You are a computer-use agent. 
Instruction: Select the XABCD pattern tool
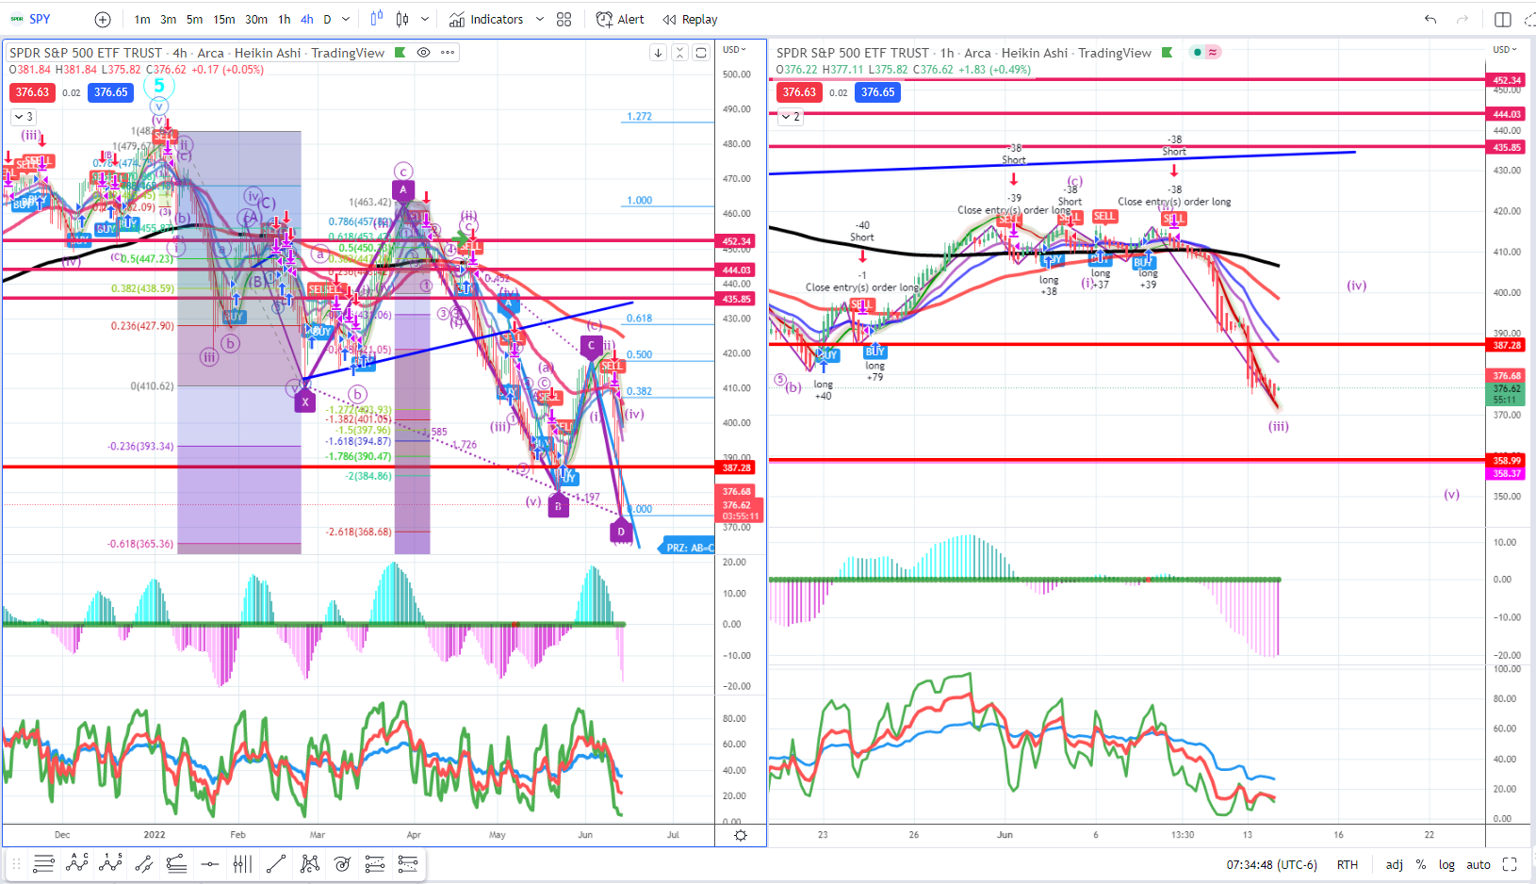click(x=309, y=863)
